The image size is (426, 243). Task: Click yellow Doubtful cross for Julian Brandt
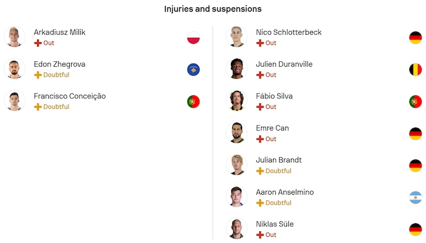coord(260,171)
